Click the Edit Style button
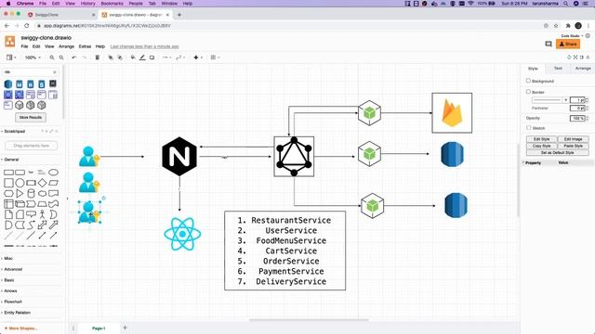 coord(541,139)
